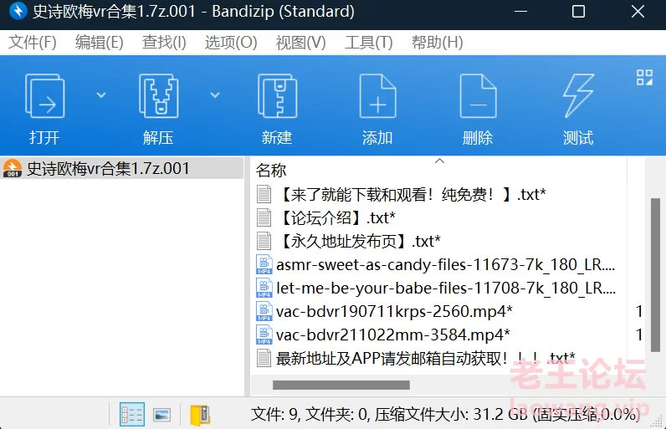Open the 工具(T) menu
Image resolution: width=666 pixels, height=429 pixels.
tap(369, 43)
